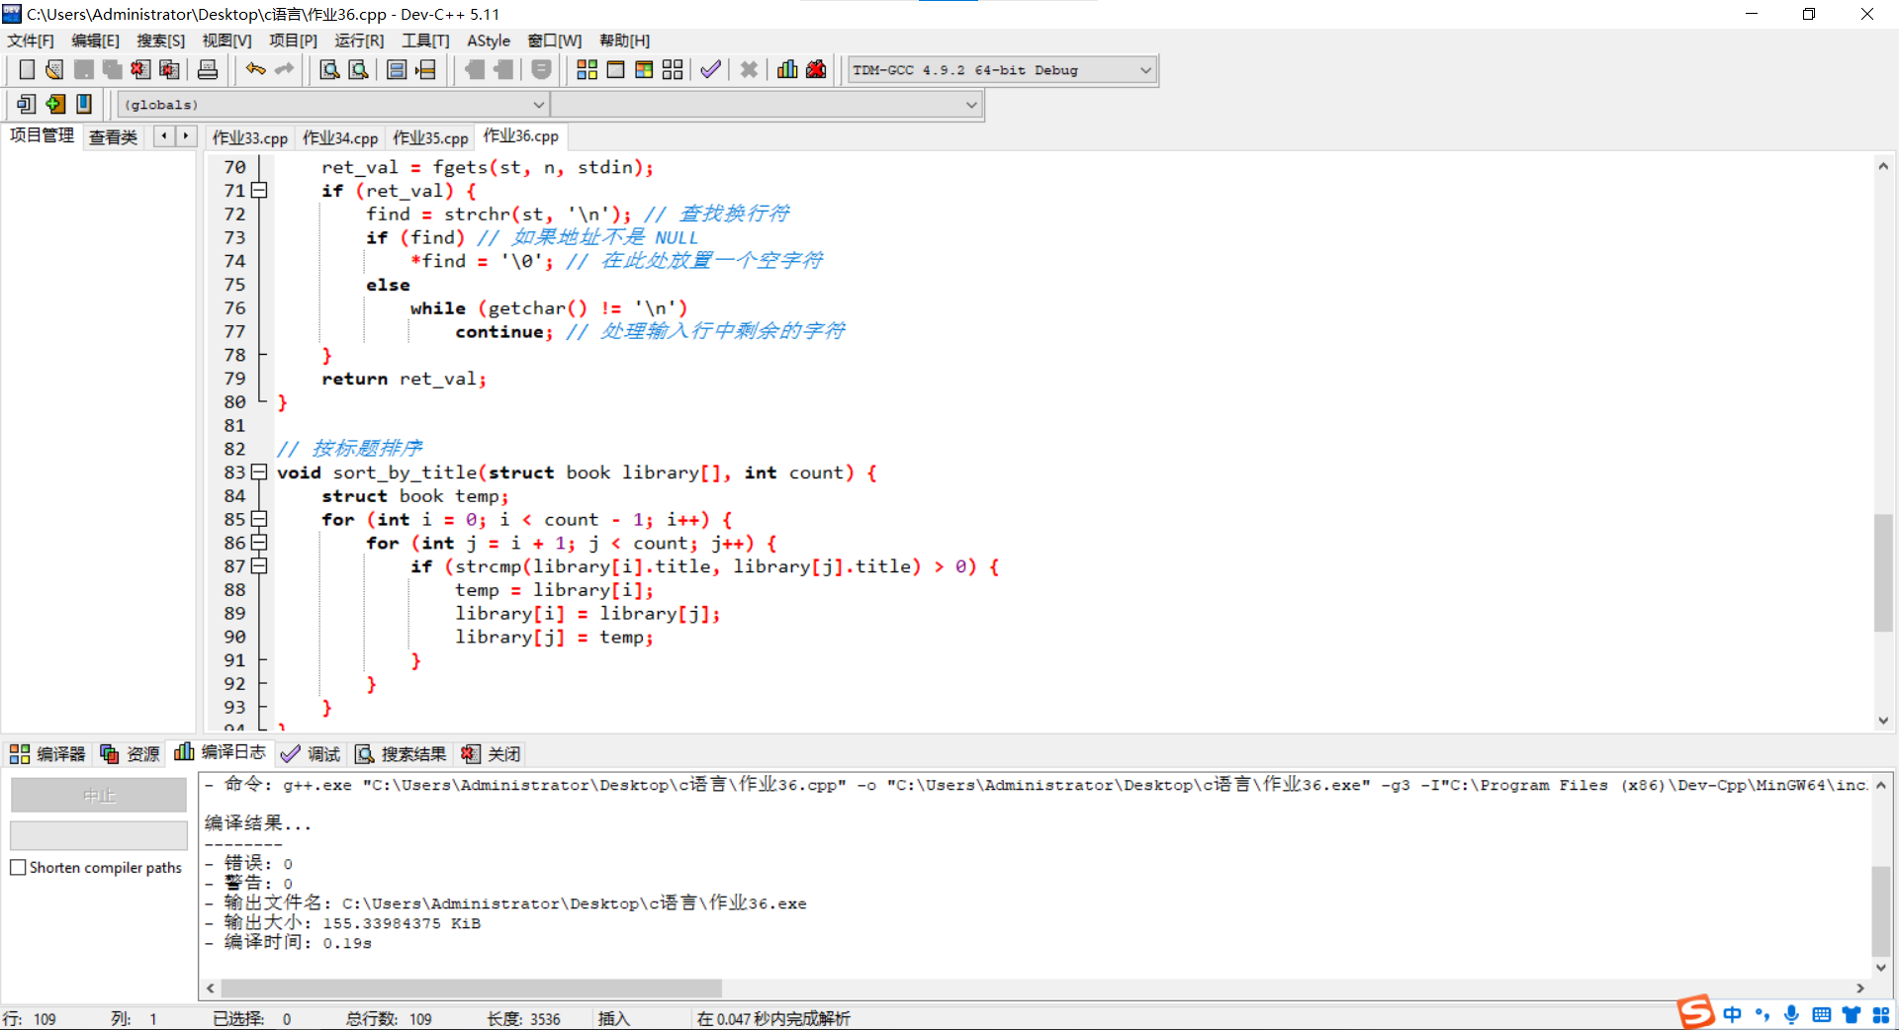Click the Compile icon with colored squares
1899x1030 pixels.
587,69
